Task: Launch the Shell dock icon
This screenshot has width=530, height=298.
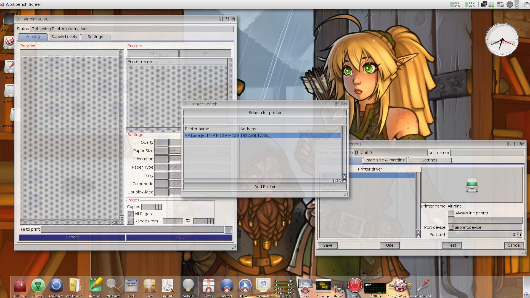Action: [x=131, y=286]
